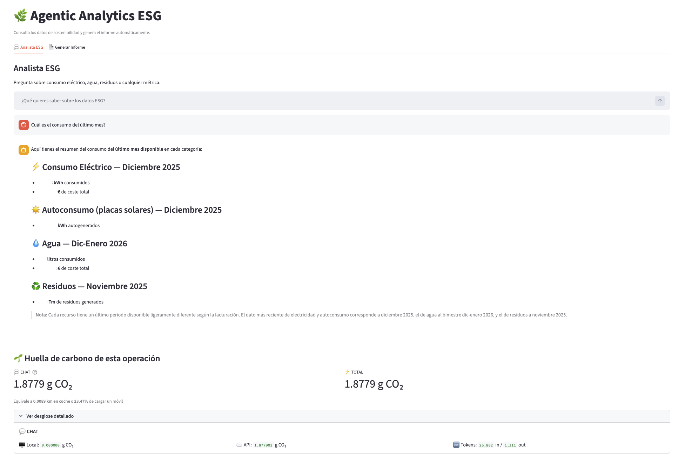Switch to the Generar Informe tab
Screen dimensions: 678x457
click(x=67, y=47)
